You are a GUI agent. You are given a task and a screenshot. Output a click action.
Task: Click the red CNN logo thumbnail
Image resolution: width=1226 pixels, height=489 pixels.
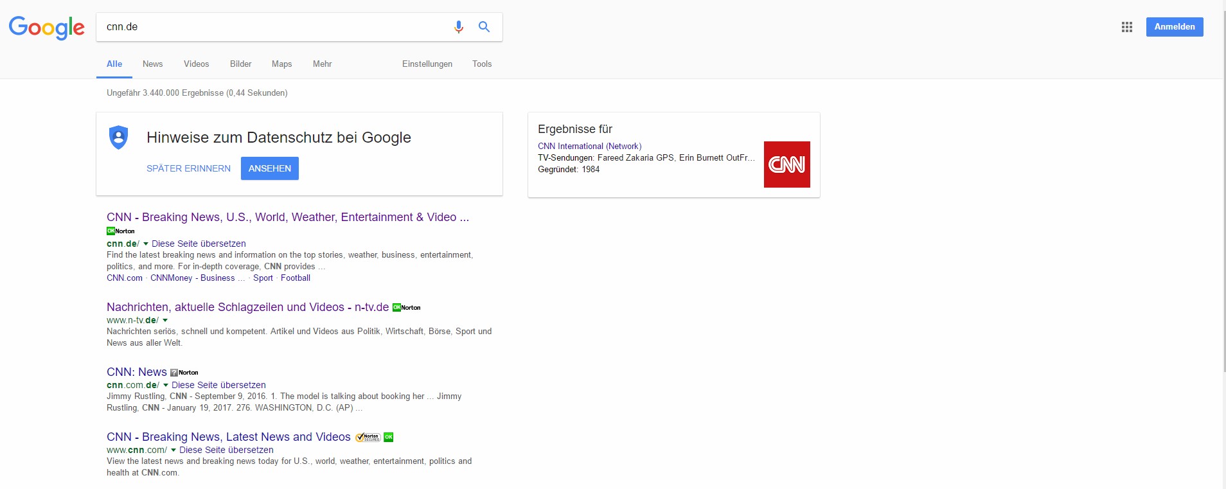tap(786, 164)
